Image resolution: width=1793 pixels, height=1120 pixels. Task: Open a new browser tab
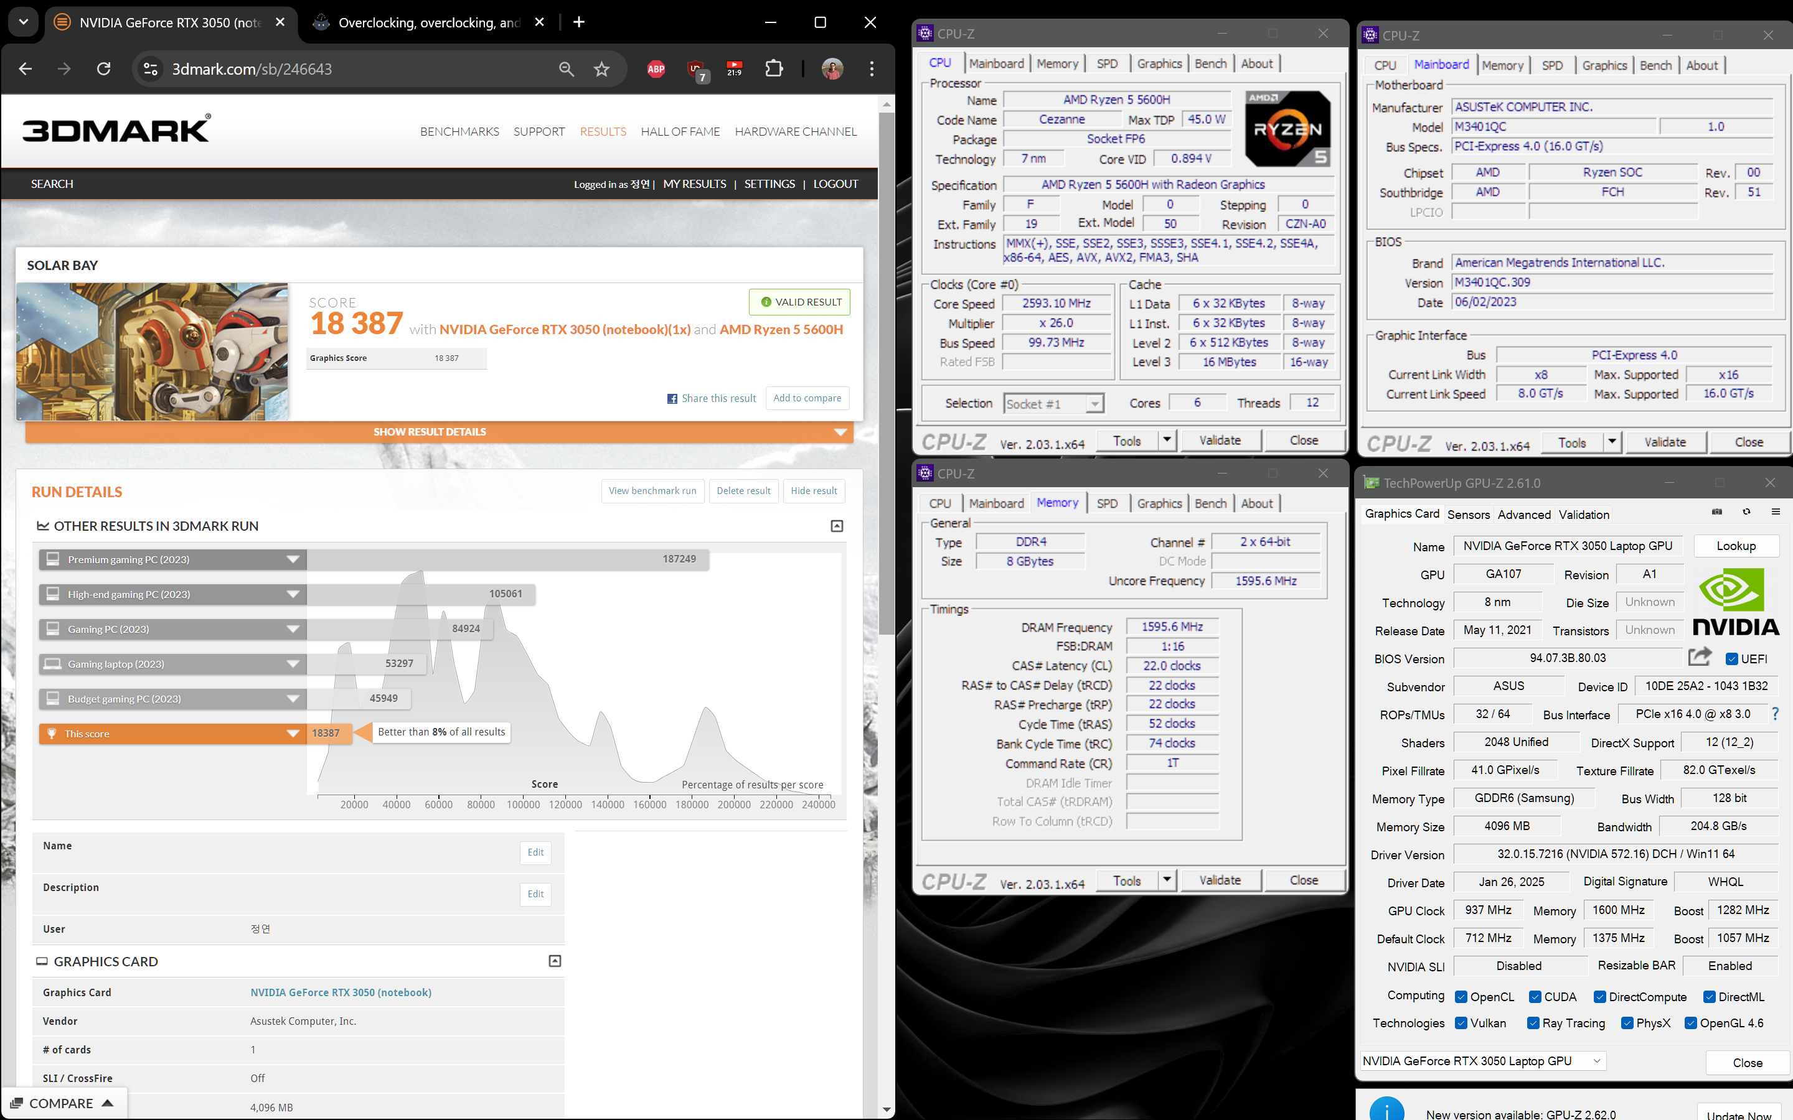coord(578,22)
